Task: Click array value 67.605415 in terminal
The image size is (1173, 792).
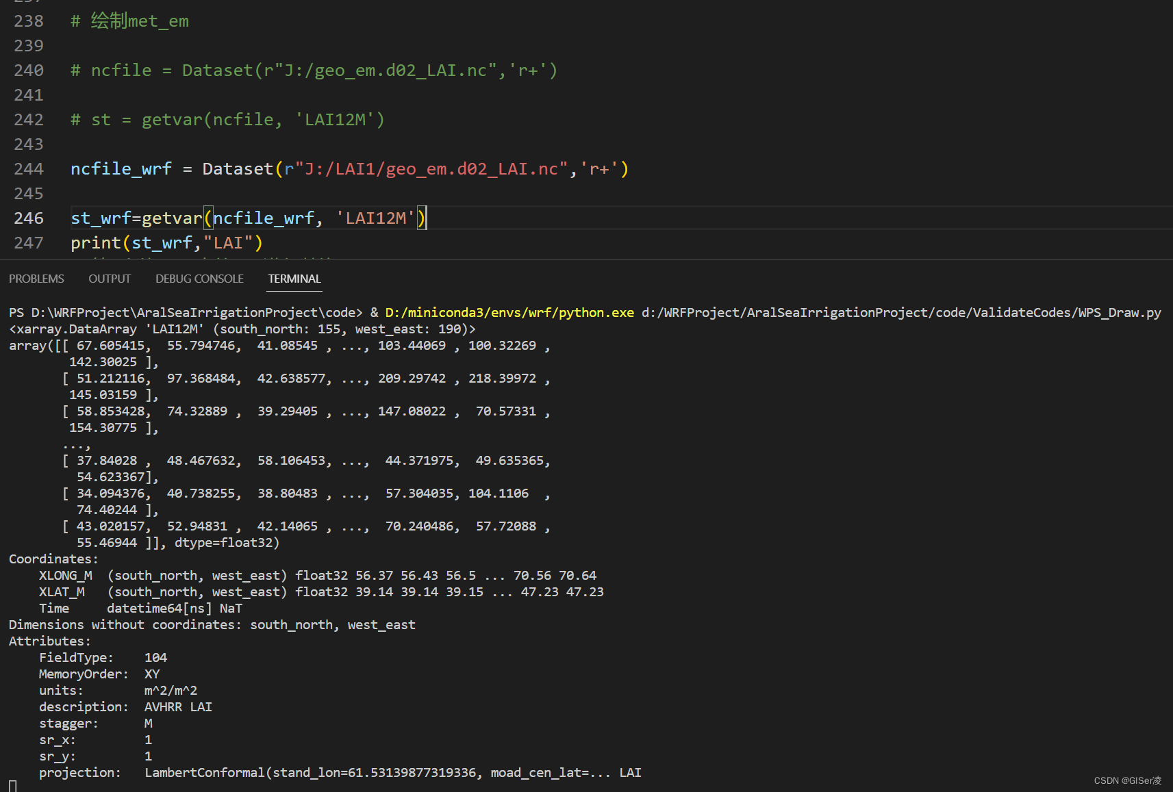Action: [x=110, y=346]
